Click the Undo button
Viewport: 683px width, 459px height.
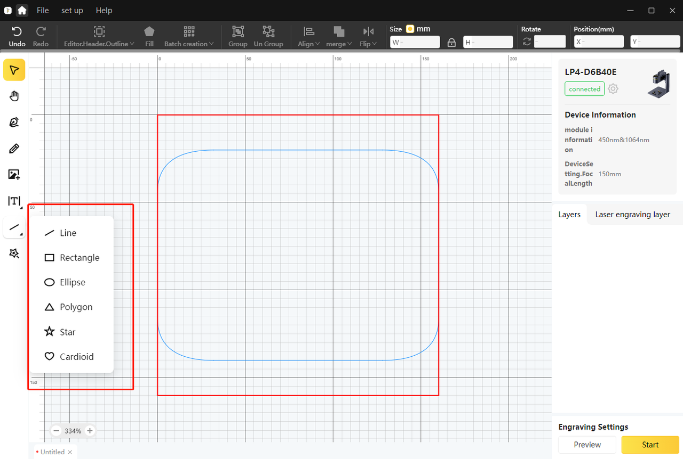click(17, 37)
